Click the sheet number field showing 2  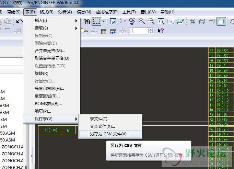[x=139, y=31]
